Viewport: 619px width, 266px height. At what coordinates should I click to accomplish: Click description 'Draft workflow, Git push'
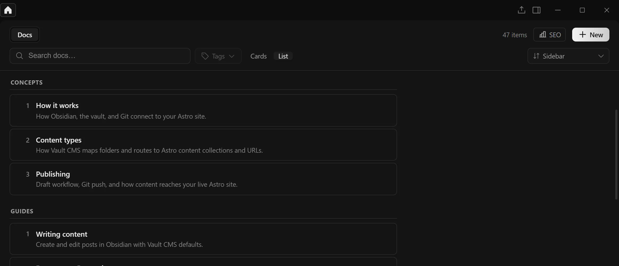pyautogui.click(x=137, y=184)
